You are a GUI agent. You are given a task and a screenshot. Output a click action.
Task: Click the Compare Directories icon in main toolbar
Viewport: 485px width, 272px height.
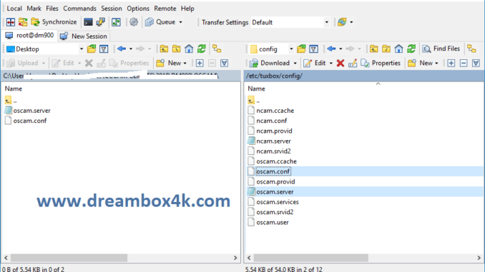(x=11, y=22)
